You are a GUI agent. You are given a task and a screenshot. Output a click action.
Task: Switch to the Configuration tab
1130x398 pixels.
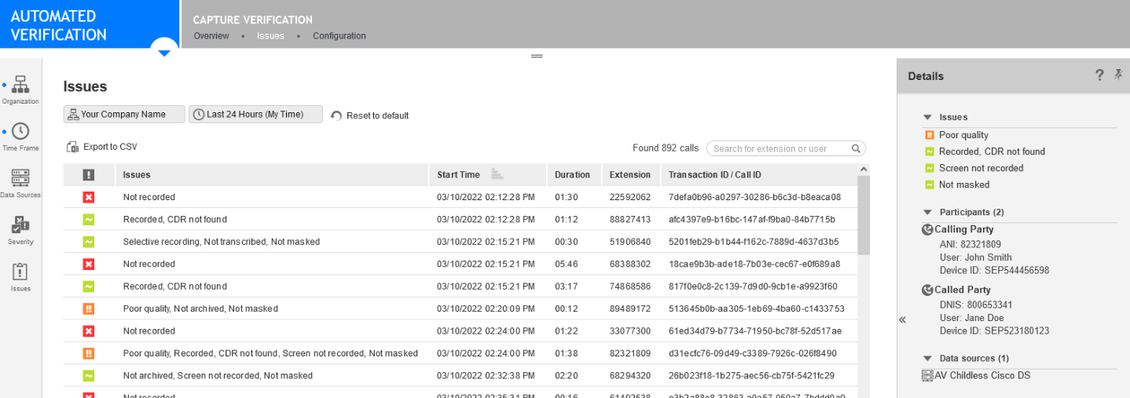click(339, 36)
